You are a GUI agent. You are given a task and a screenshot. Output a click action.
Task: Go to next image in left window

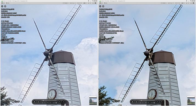point(64,102)
